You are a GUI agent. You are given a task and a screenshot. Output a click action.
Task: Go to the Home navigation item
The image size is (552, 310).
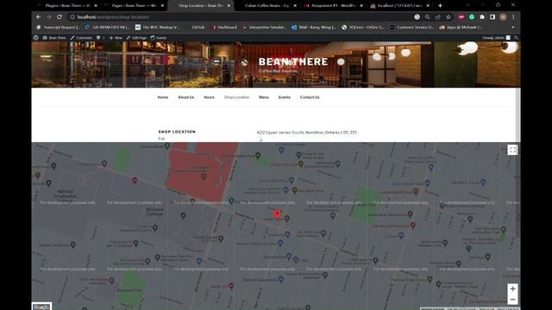click(163, 97)
